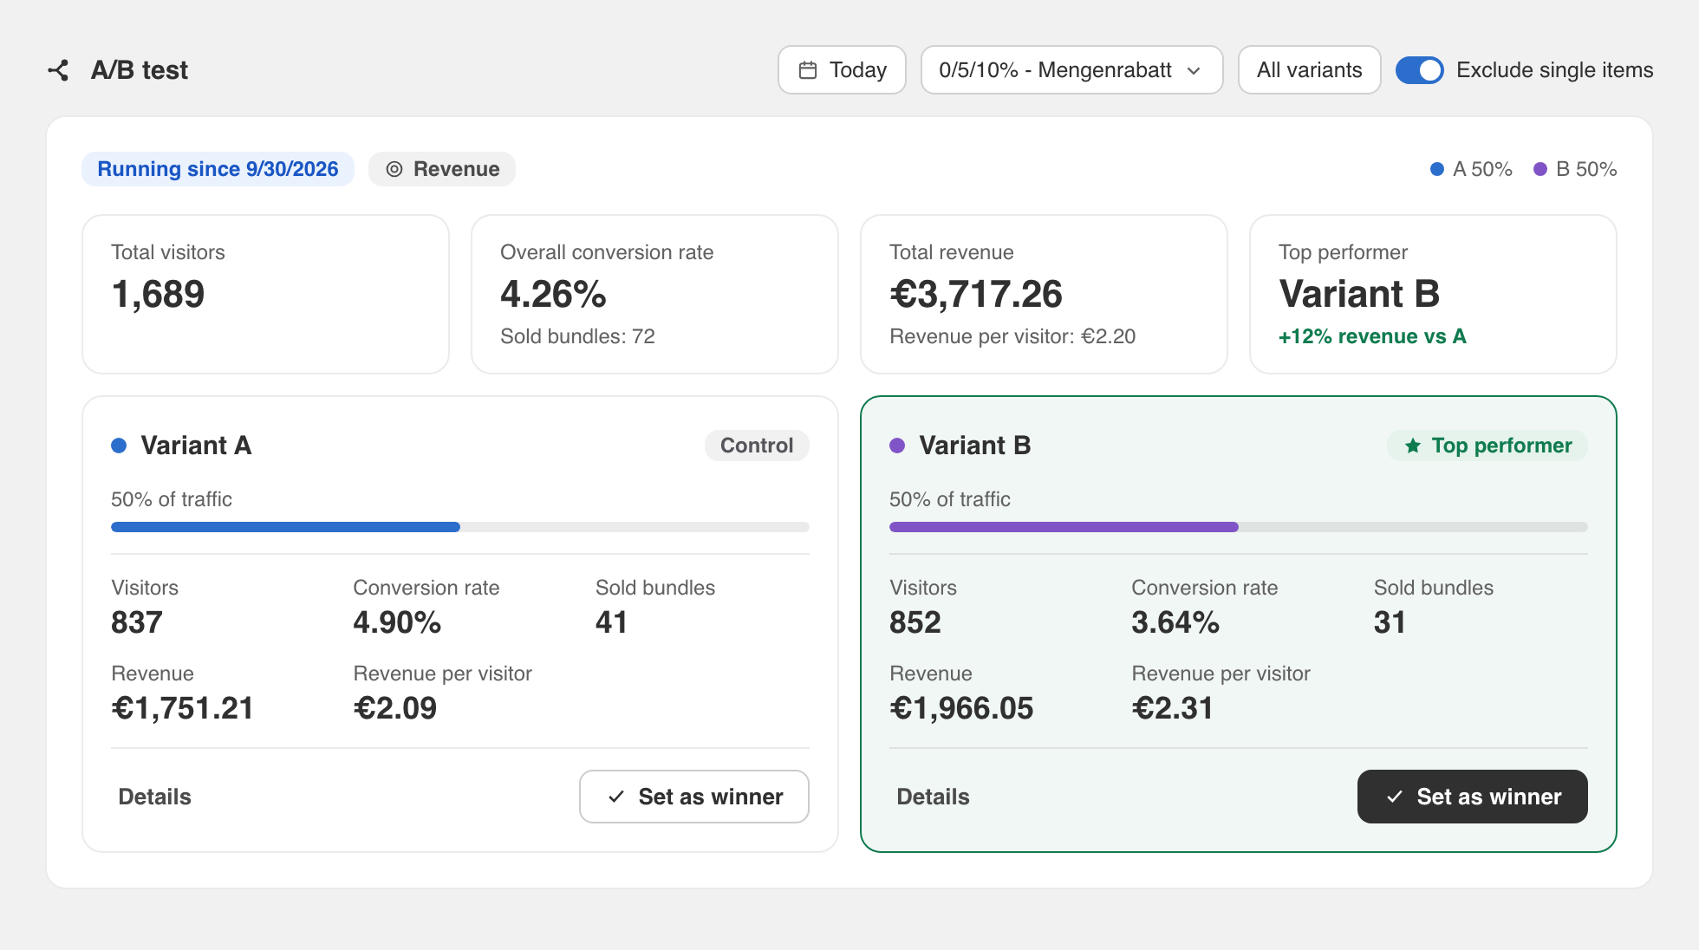Click the Revenue goal badge
Viewport: 1699px width, 950px height.
tap(442, 169)
